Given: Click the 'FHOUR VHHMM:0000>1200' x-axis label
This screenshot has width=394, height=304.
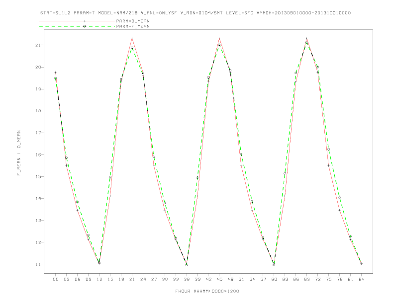Looking at the screenshot, I should tap(207, 291).
